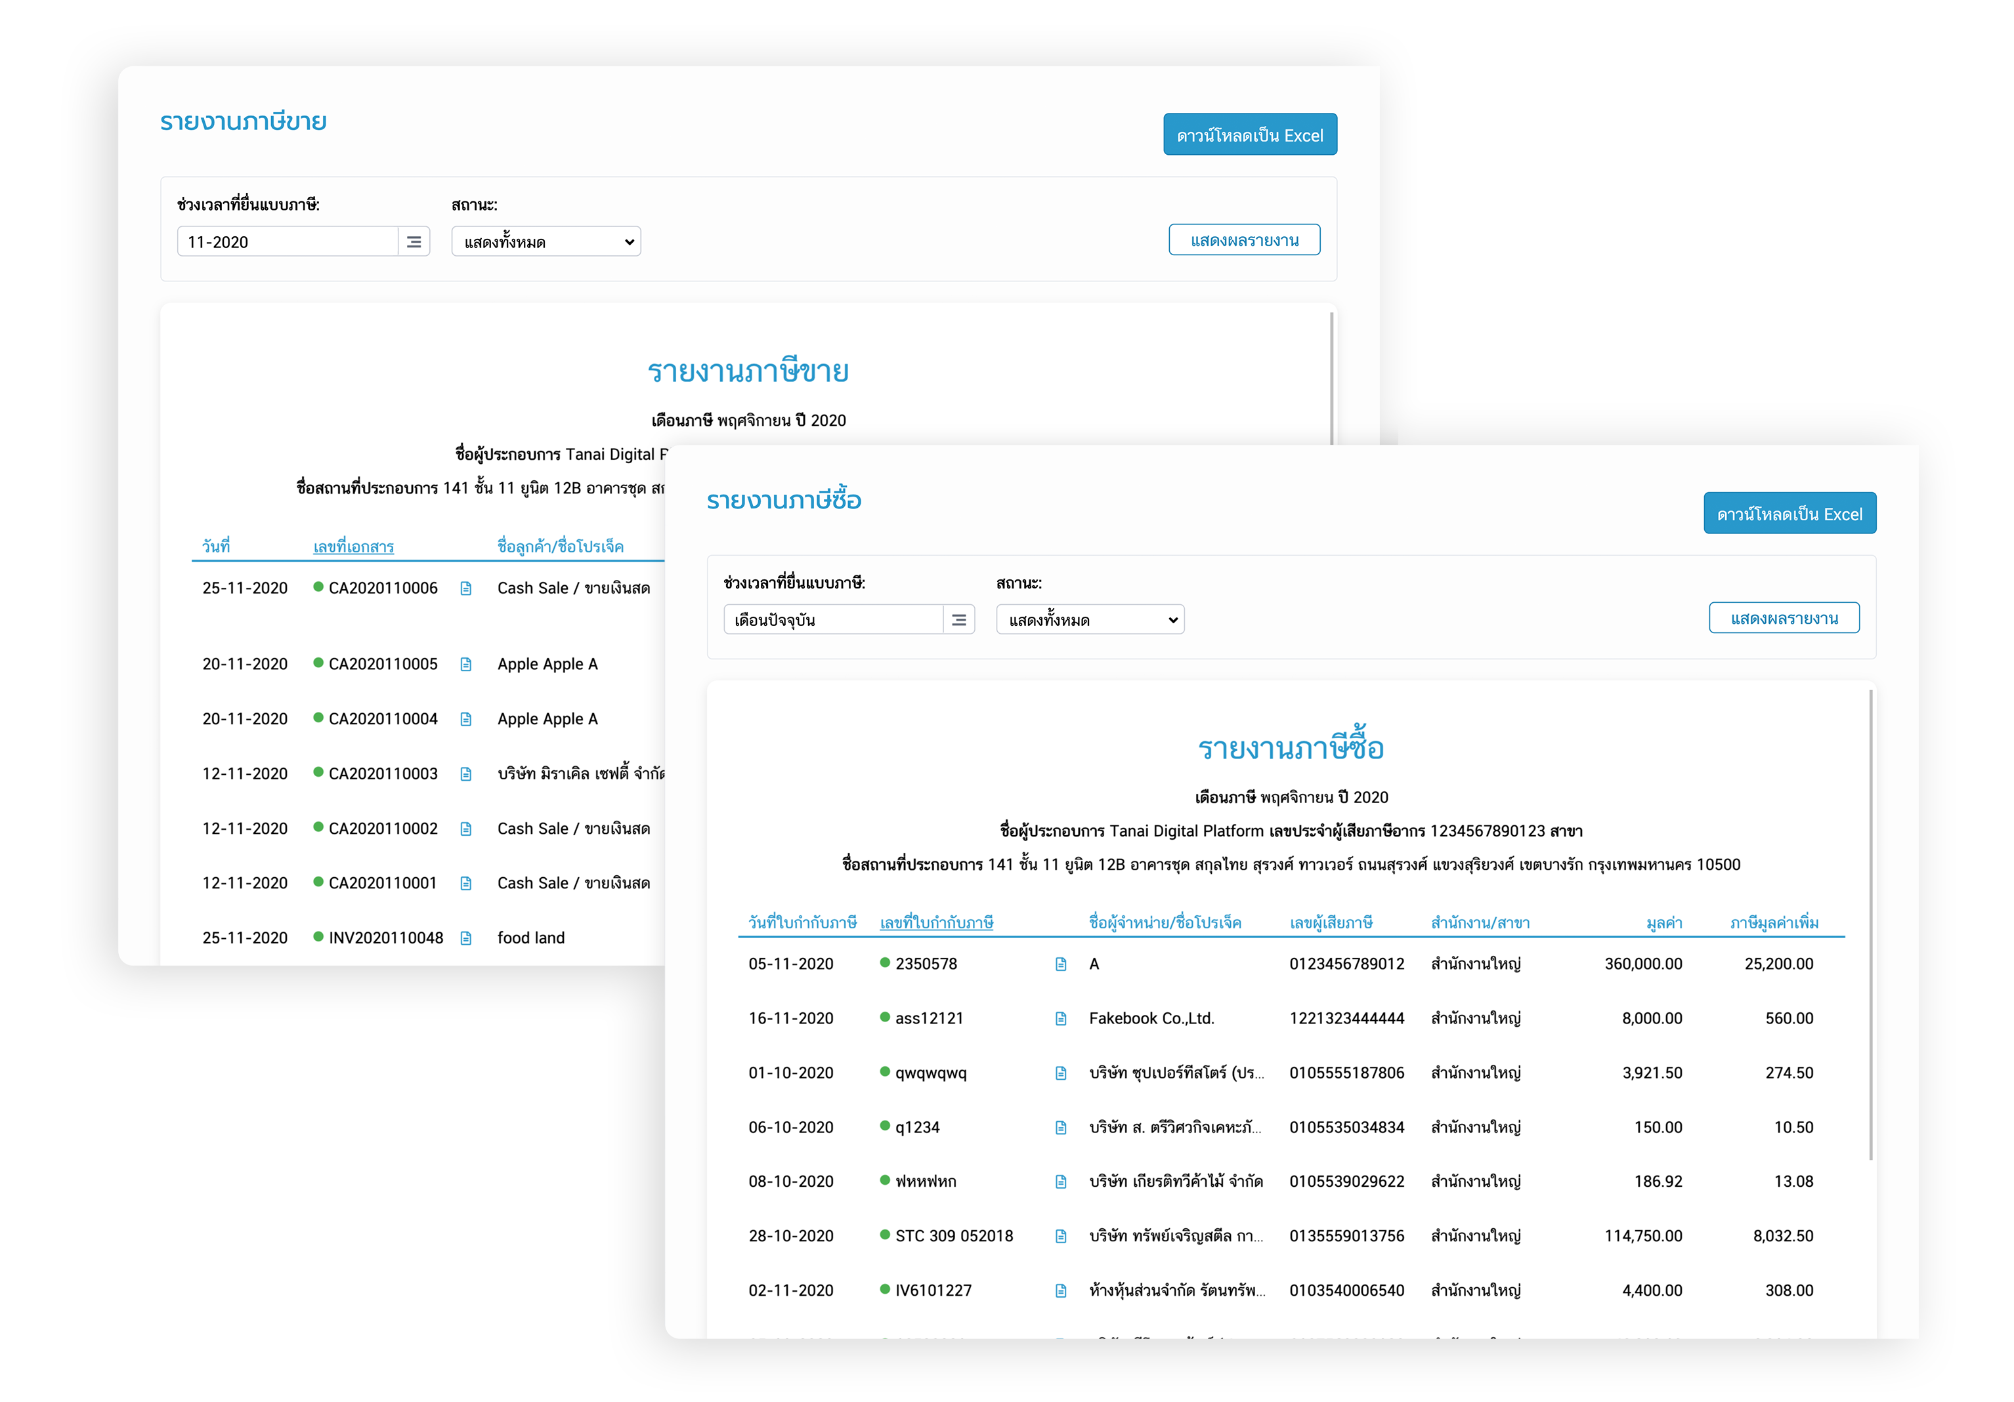Open document icon for invoice q1234
Image resolution: width=2014 pixels, height=1402 pixels.
click(1061, 1128)
